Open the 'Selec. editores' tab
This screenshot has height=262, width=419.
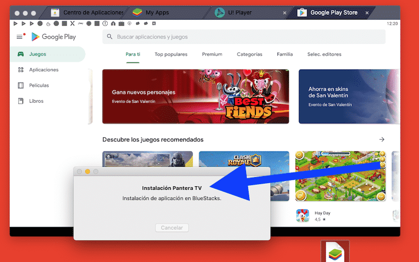[x=325, y=54]
